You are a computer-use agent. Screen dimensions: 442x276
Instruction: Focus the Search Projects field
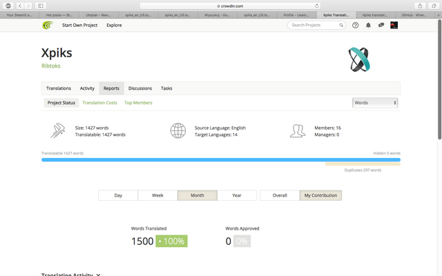point(316,25)
